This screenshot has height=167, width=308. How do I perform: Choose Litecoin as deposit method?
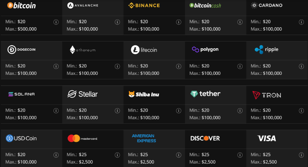144,50
